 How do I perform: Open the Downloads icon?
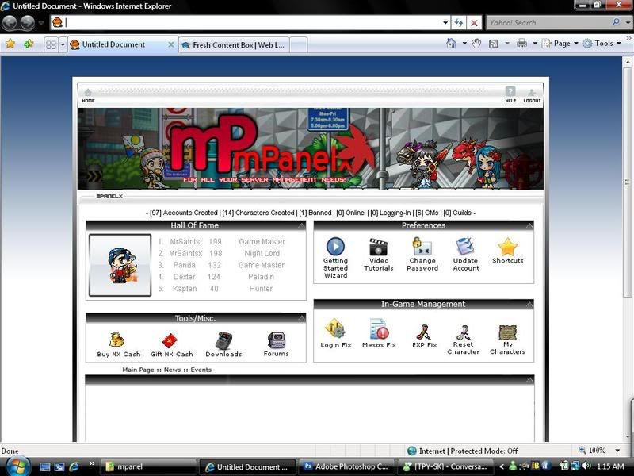point(223,340)
